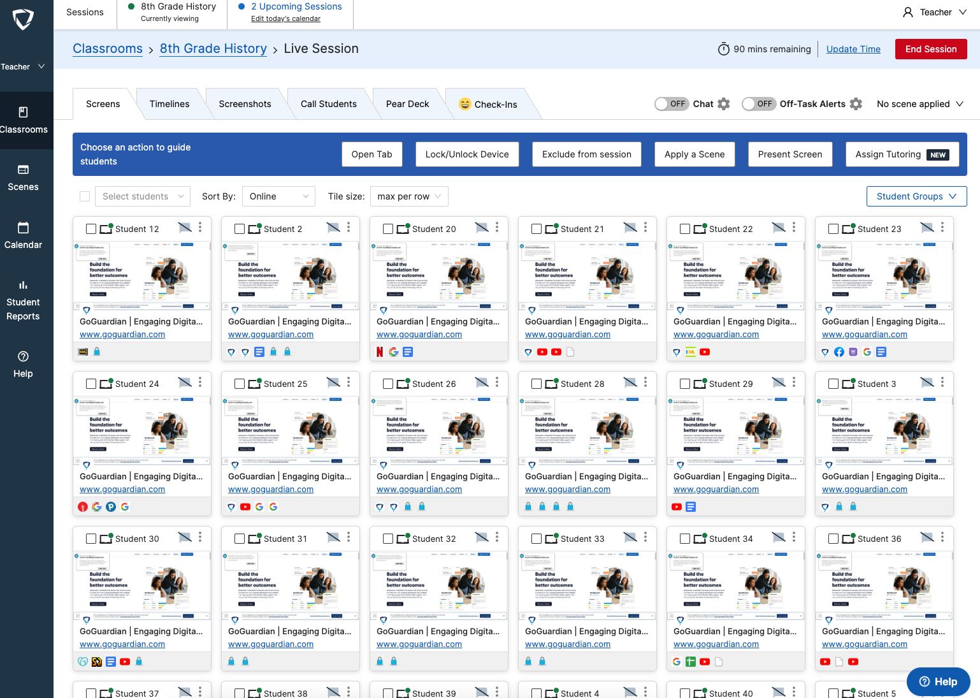The width and height of the screenshot is (980, 698).
Task: Click the Apply a Scene button
Action: pyautogui.click(x=695, y=154)
